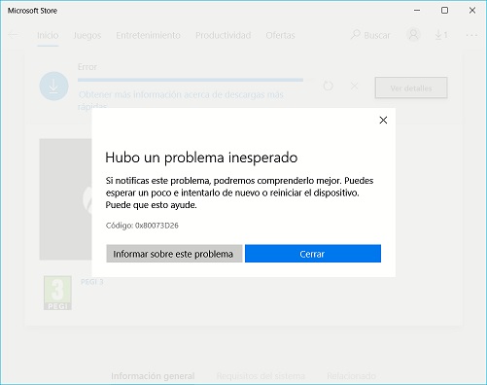
Task: Open the downloads indicator showing 1
Action: click(x=441, y=35)
